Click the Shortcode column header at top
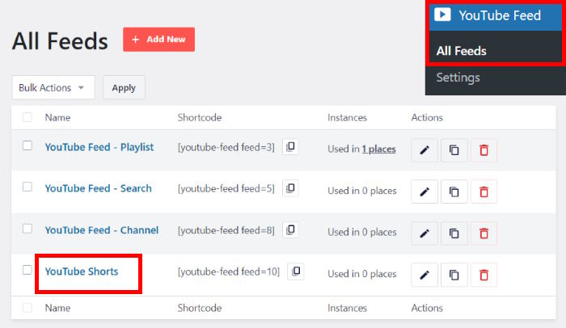Image resolution: width=566 pixels, height=328 pixels. tap(200, 118)
